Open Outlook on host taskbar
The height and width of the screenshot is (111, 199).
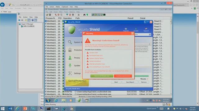point(10,109)
